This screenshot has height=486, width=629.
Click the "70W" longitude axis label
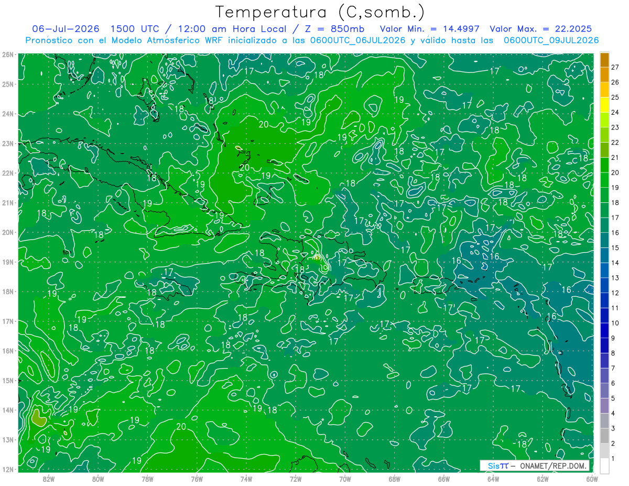pos(345,479)
